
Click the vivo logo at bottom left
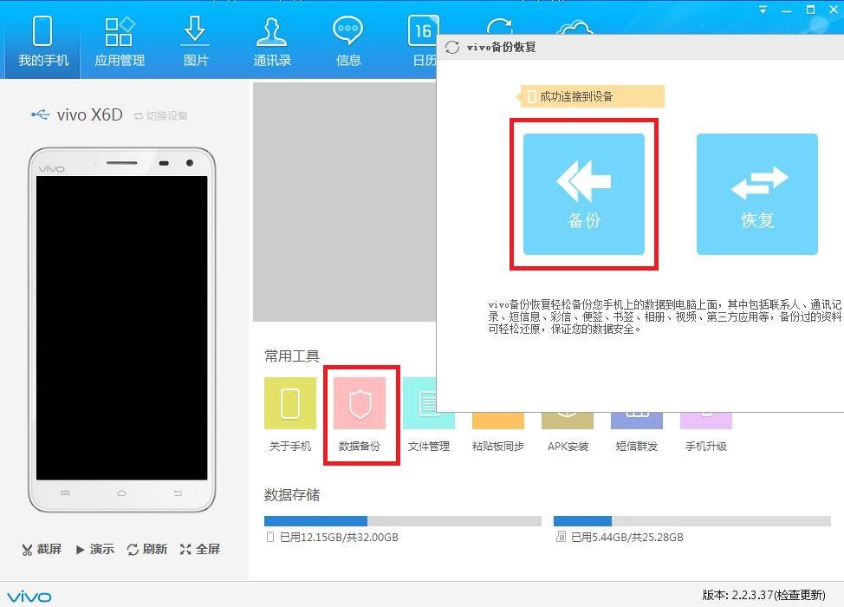(29, 597)
